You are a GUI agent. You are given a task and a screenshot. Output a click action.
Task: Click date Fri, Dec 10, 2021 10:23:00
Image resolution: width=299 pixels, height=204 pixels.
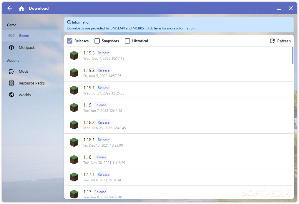tap(103, 145)
